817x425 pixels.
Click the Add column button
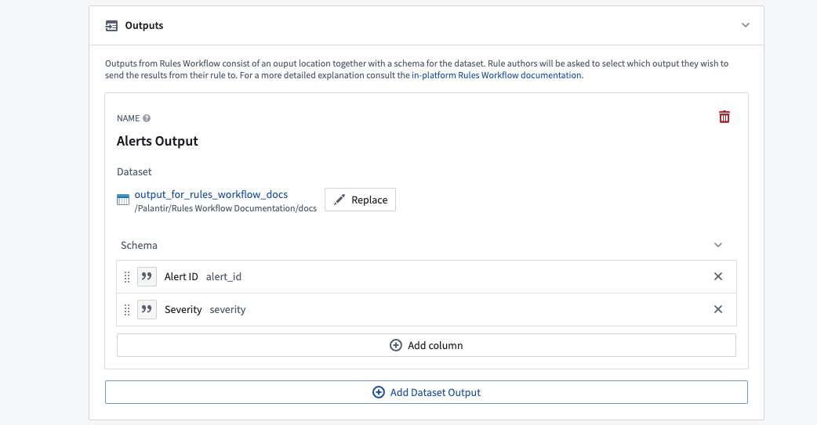427,345
